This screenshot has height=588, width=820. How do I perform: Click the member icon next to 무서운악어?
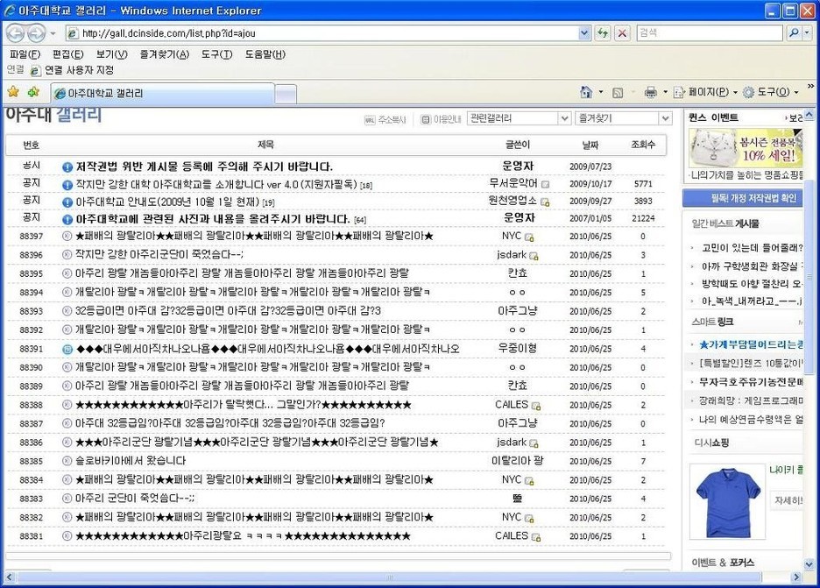(546, 185)
